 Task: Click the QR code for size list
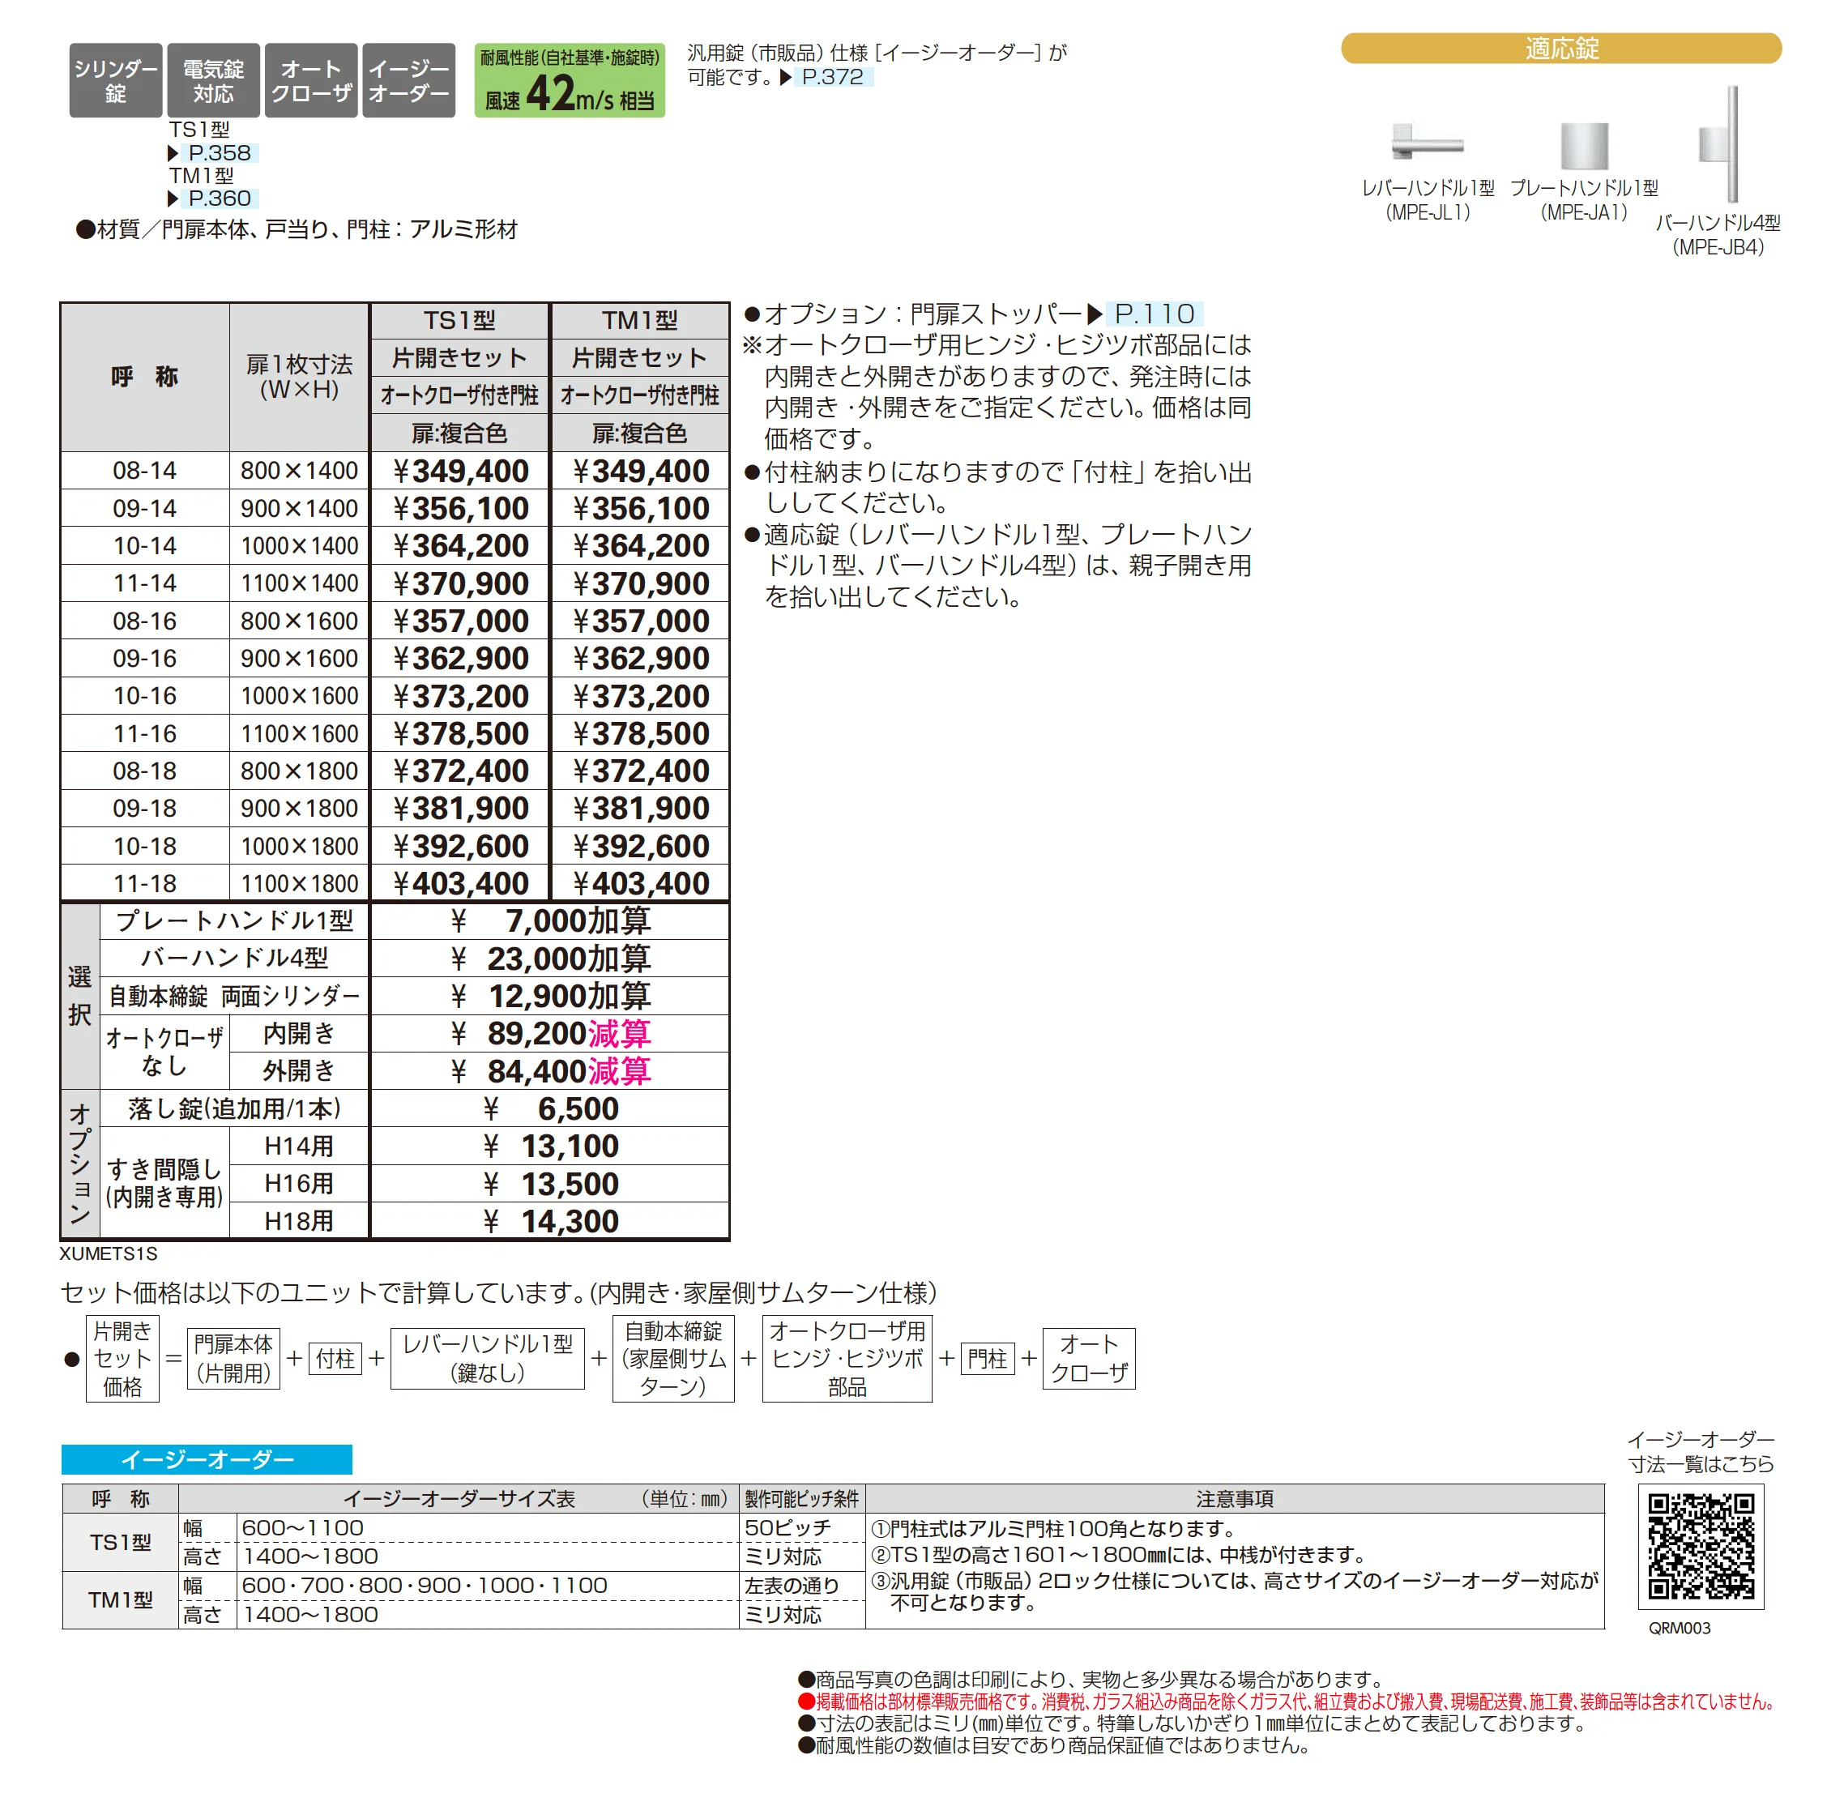(1700, 1547)
